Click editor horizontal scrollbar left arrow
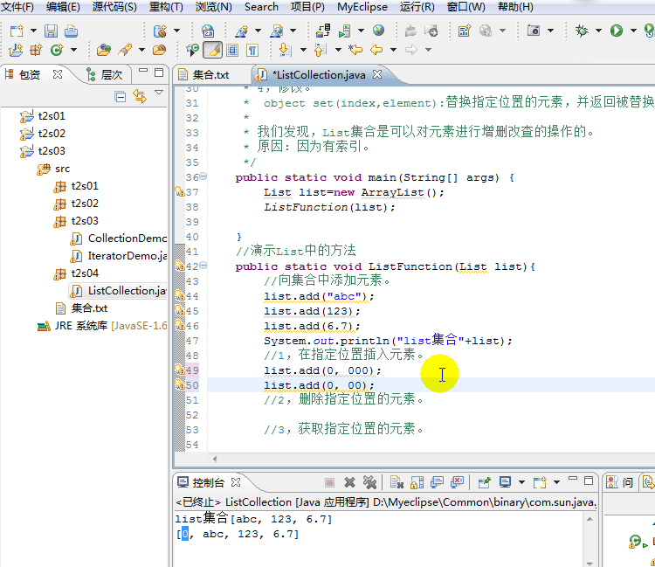The image size is (655, 567). click(215, 459)
